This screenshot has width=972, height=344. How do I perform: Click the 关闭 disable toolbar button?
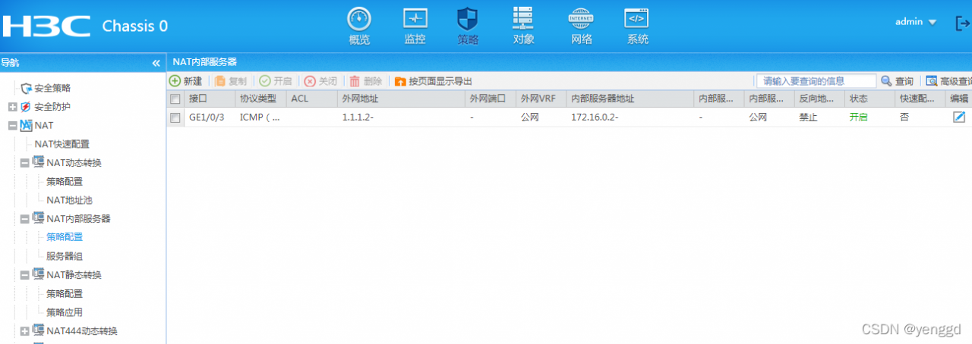320,81
